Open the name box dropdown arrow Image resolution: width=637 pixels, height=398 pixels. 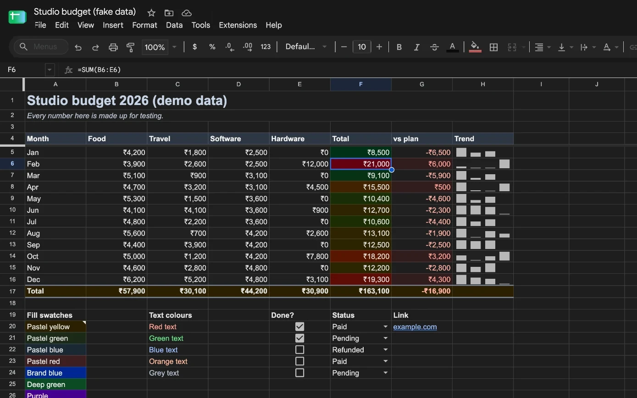(x=50, y=70)
